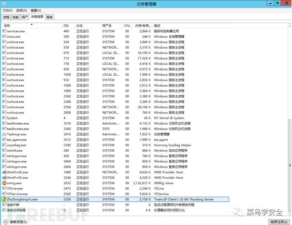292x225 pixels.
Task: Click the 17,324 K memory value
Action: [x=144, y=58]
